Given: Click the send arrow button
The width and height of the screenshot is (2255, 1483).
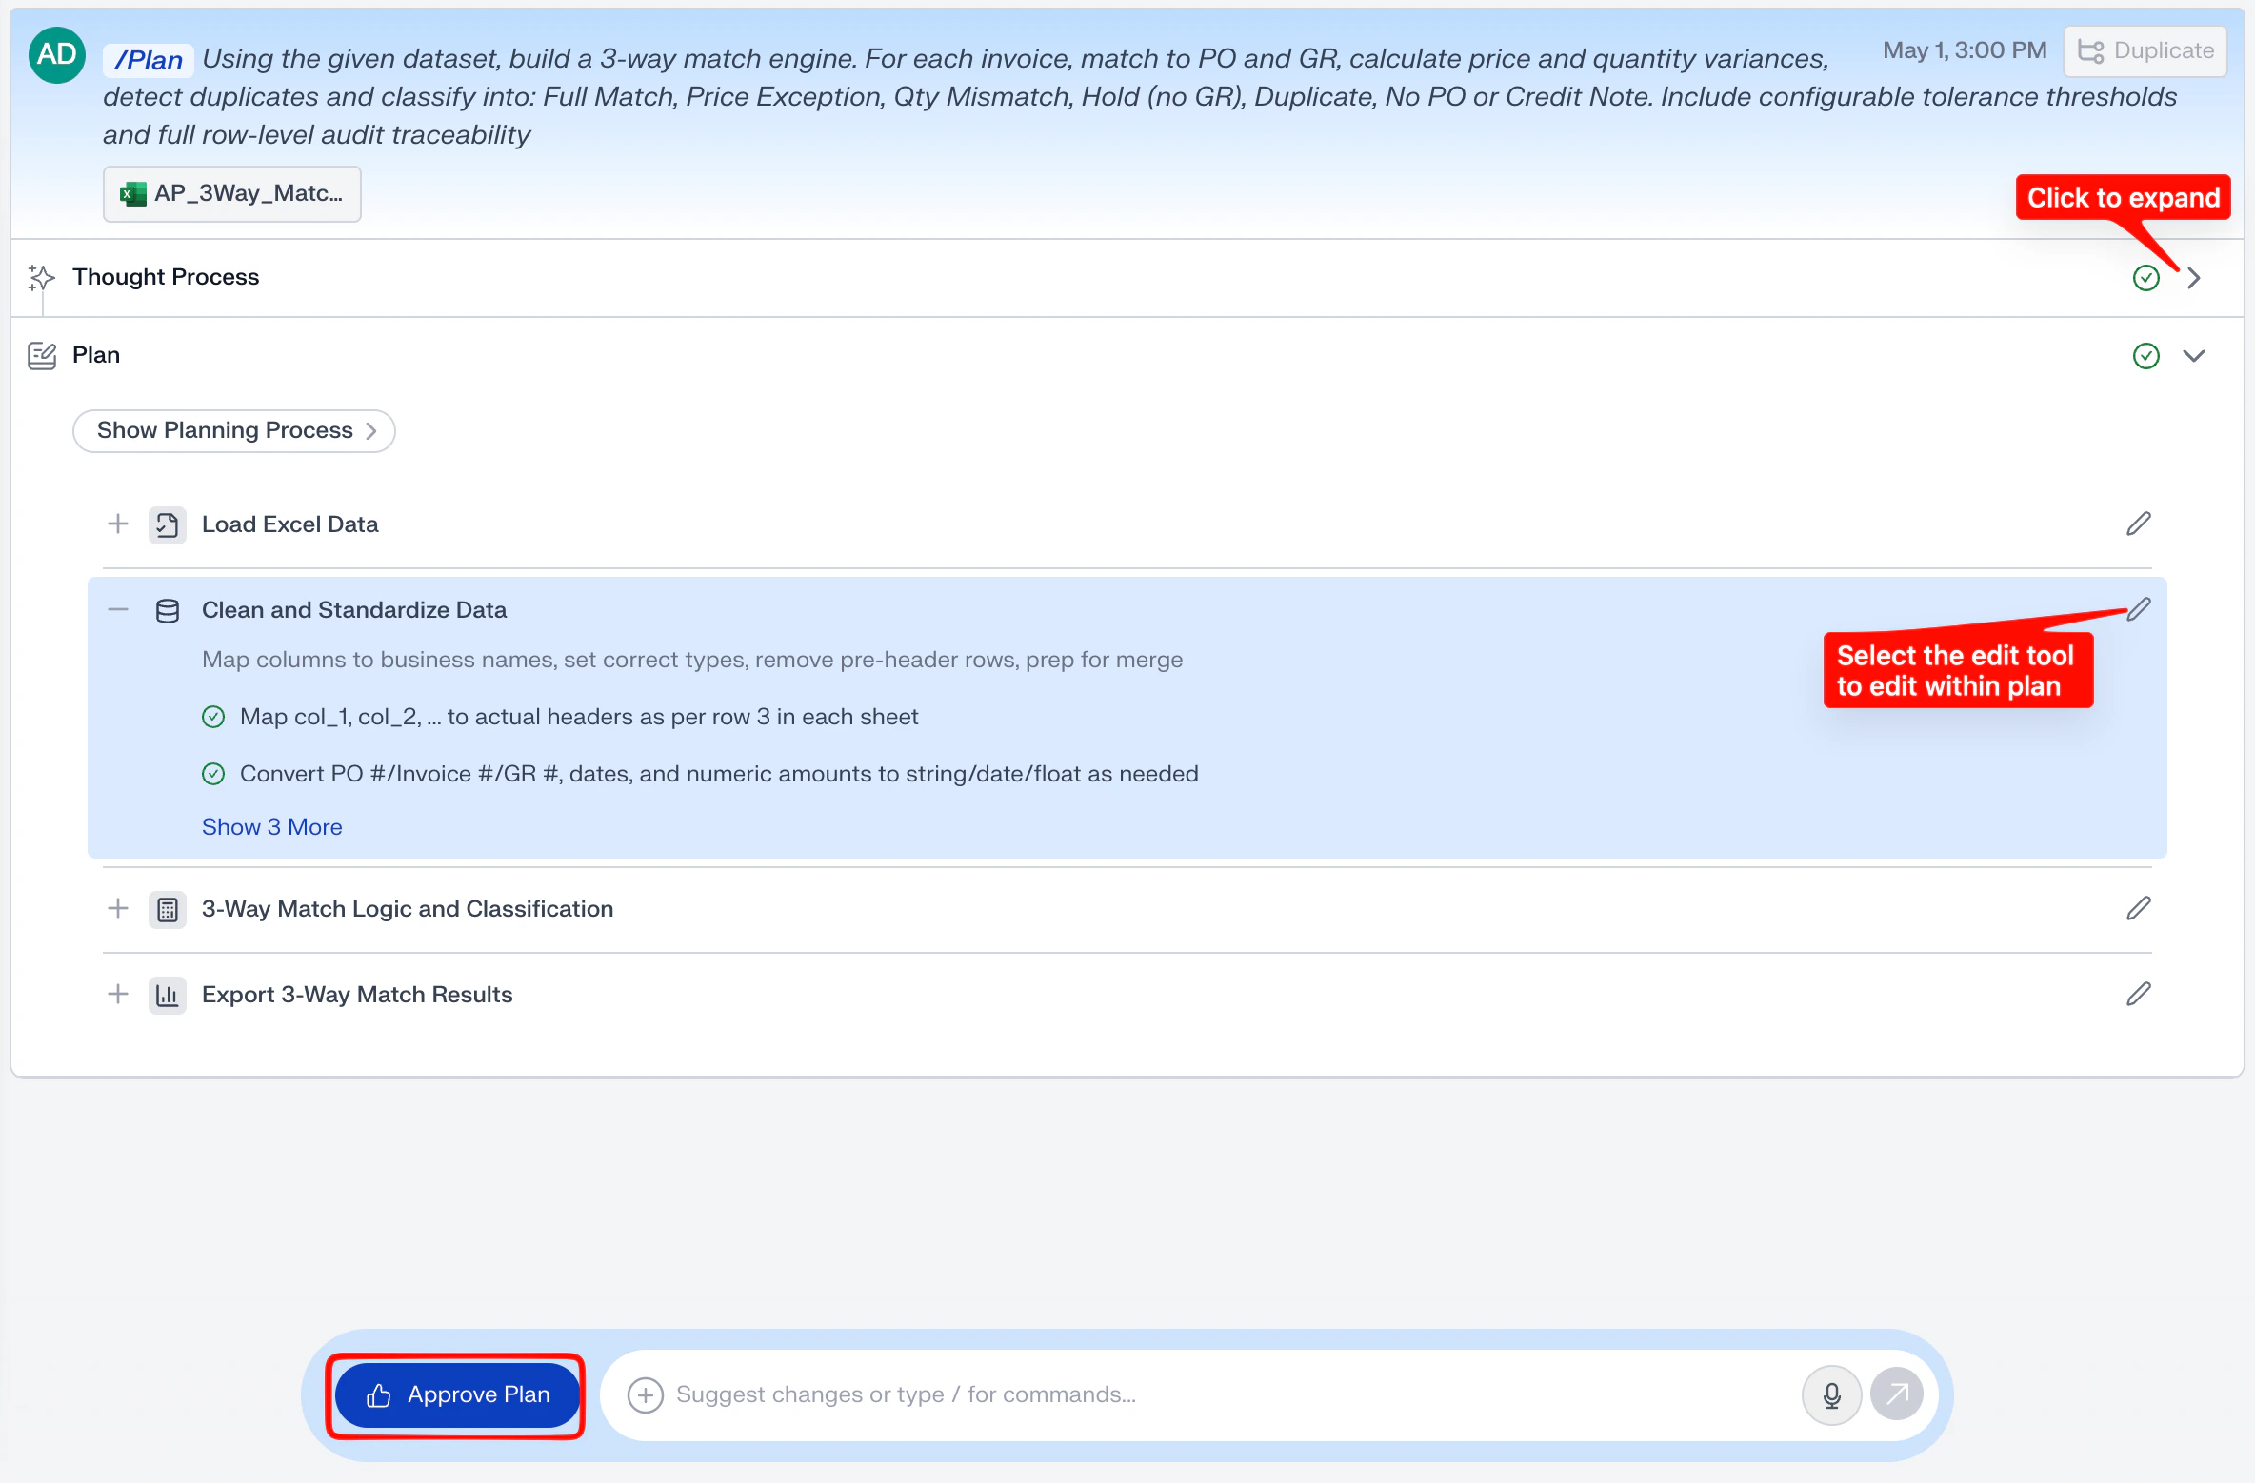Looking at the screenshot, I should [1897, 1394].
